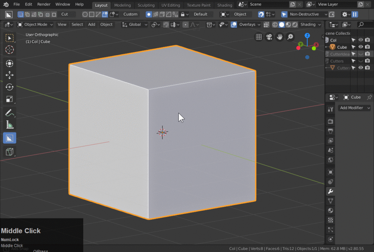Select the Measure ruler tool

point(9,125)
